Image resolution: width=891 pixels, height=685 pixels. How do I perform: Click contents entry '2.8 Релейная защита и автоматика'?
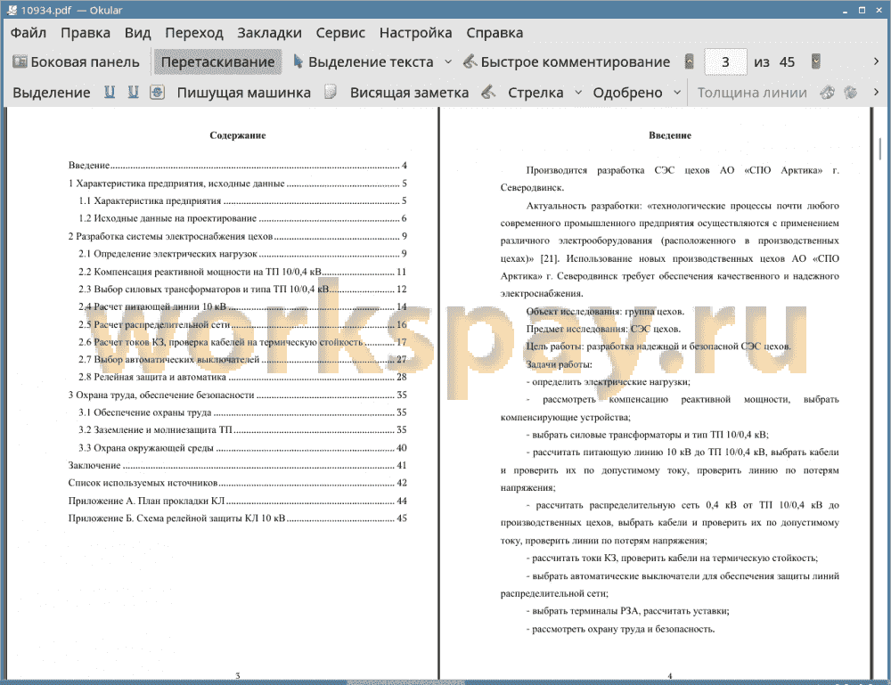(x=242, y=377)
